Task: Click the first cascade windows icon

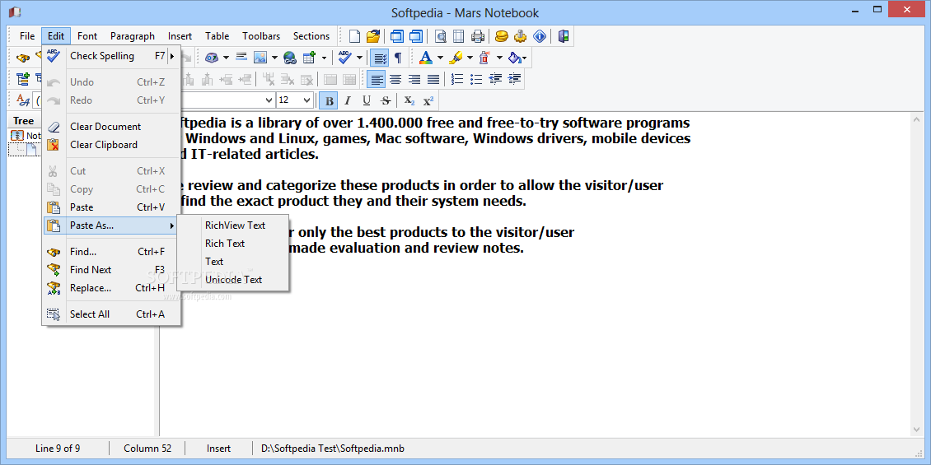Action: [x=397, y=36]
